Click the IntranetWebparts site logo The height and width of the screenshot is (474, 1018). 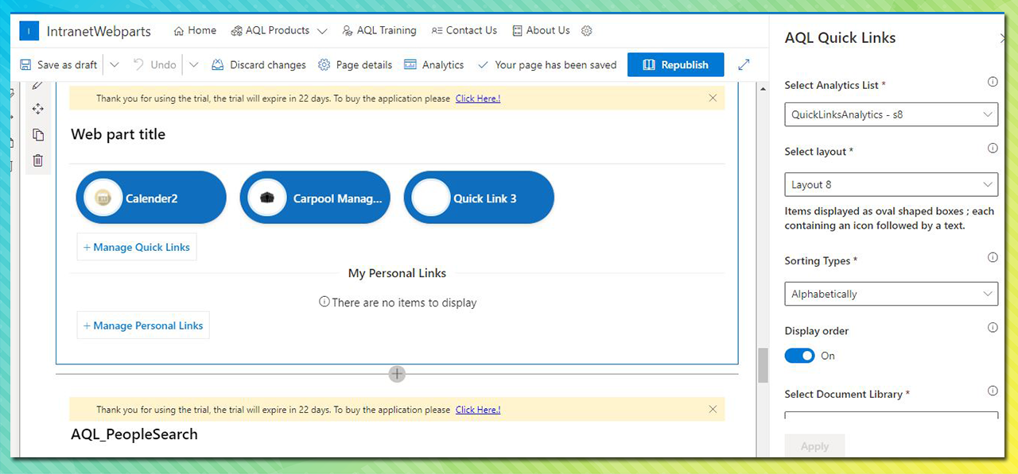point(29,31)
